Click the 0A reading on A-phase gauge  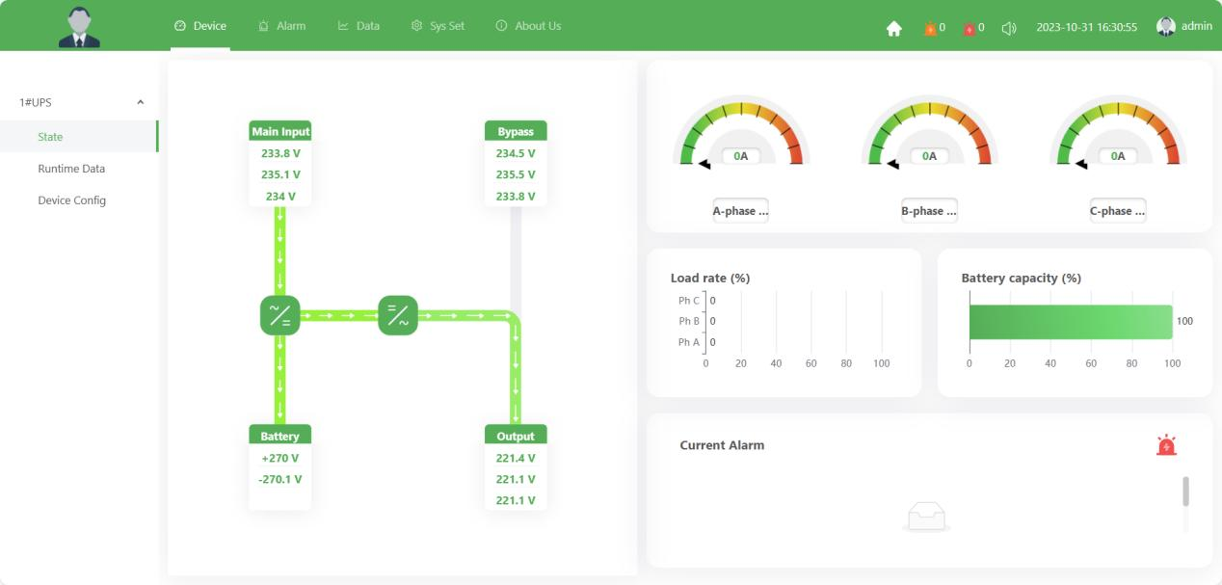(x=741, y=155)
